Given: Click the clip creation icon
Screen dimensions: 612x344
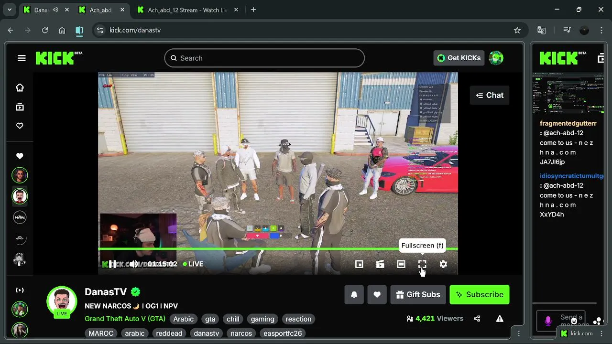Looking at the screenshot, I should (380, 264).
